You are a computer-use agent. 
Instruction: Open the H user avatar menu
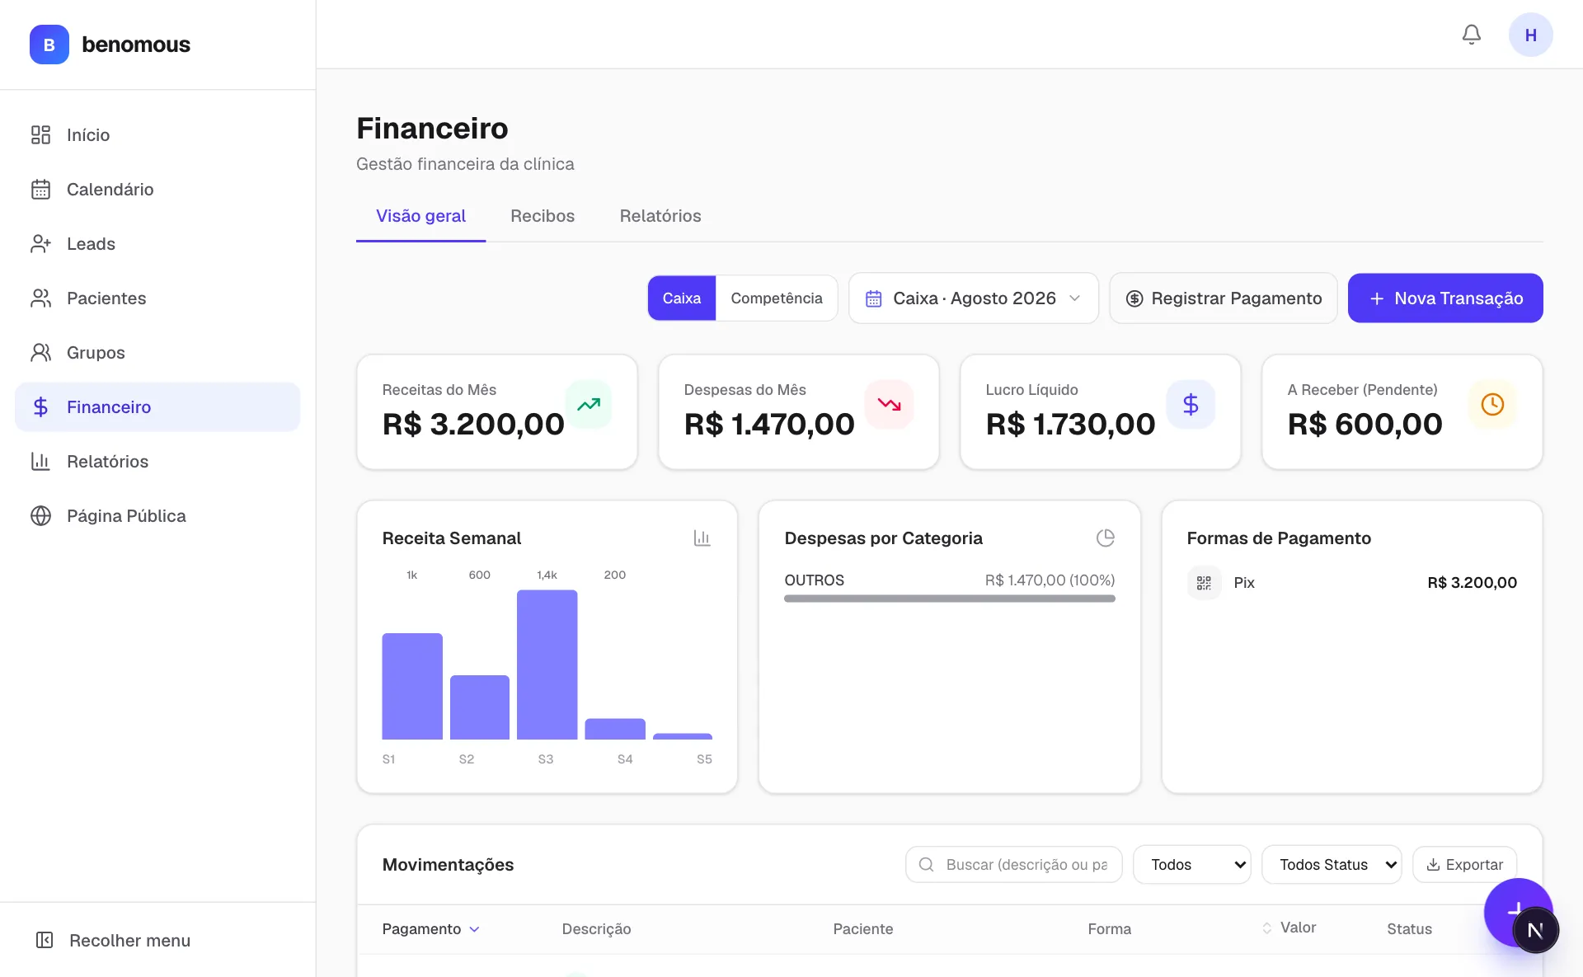pos(1531,35)
